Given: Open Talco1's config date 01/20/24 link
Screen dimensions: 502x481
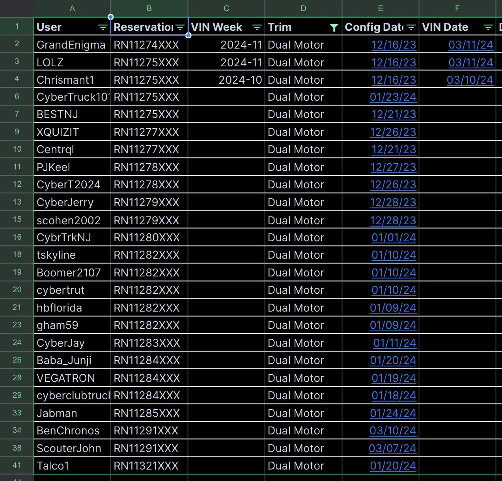Looking at the screenshot, I should (393, 466).
